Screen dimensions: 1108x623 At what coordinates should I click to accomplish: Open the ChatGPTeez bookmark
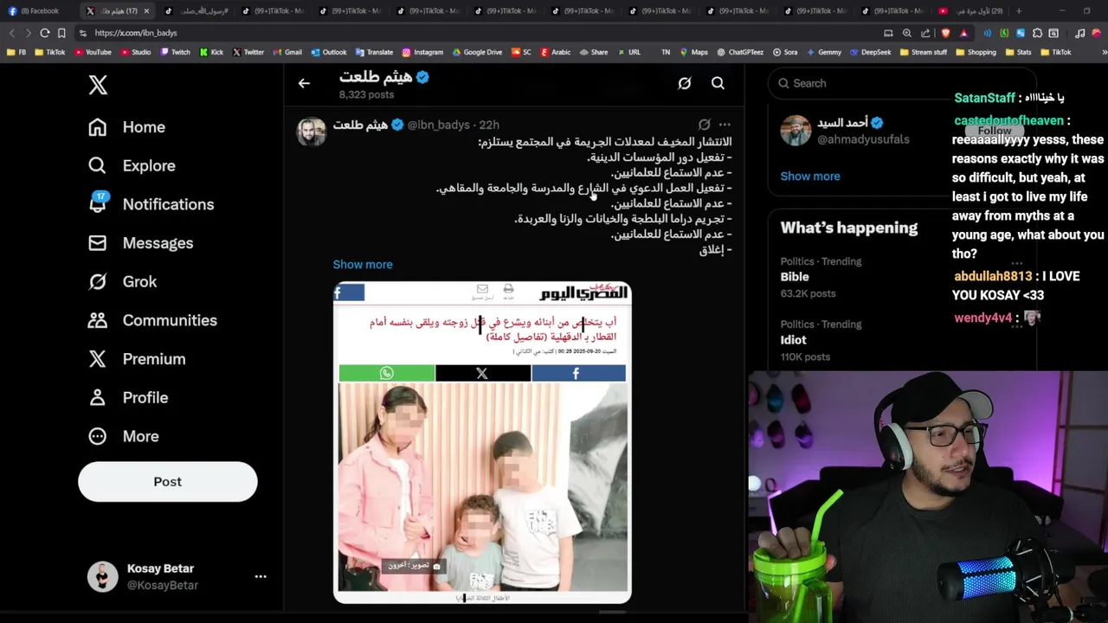740,52
